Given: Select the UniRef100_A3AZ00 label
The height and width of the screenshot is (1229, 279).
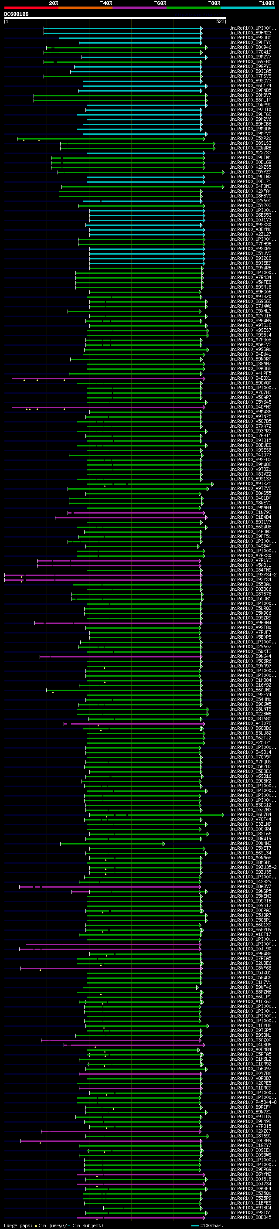Looking at the screenshot, I should 250,1040.
